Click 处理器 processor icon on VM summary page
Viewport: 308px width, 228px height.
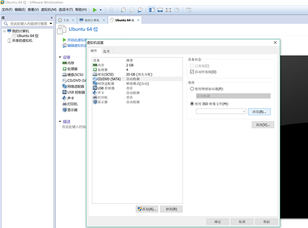(x=64, y=69)
